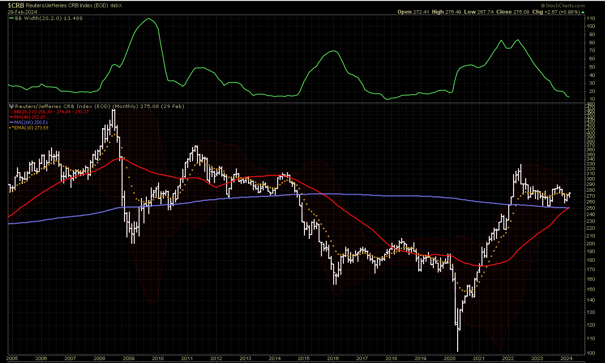Click 120 on the price axis
Screen dimensions: 605x363
pos(590,325)
